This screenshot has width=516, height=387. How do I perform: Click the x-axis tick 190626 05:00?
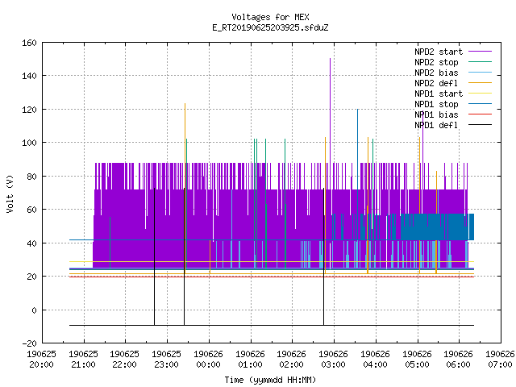point(417,360)
